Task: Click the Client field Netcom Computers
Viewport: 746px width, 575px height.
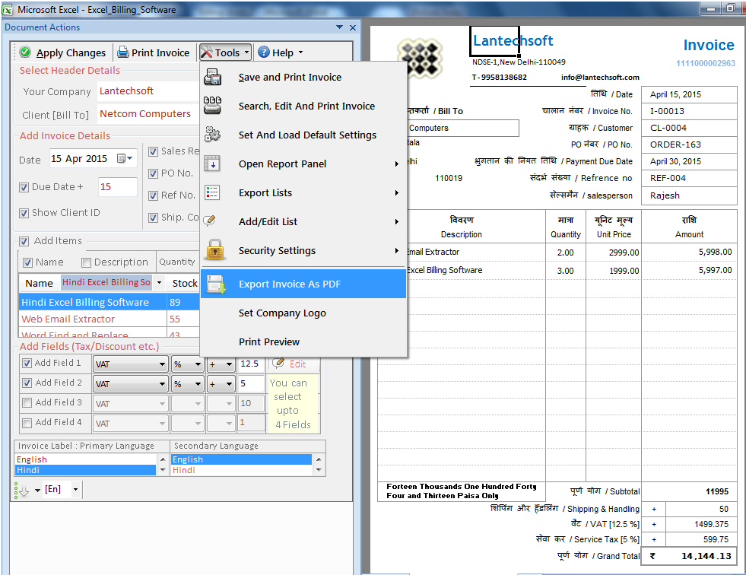Action: tap(148, 114)
